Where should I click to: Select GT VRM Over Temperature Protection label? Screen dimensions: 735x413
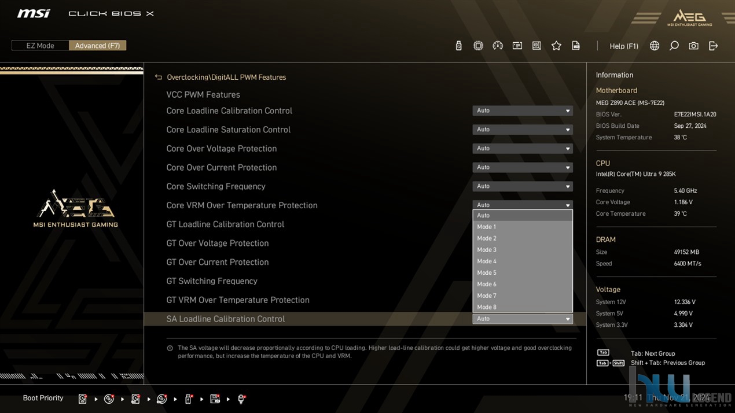(x=238, y=300)
